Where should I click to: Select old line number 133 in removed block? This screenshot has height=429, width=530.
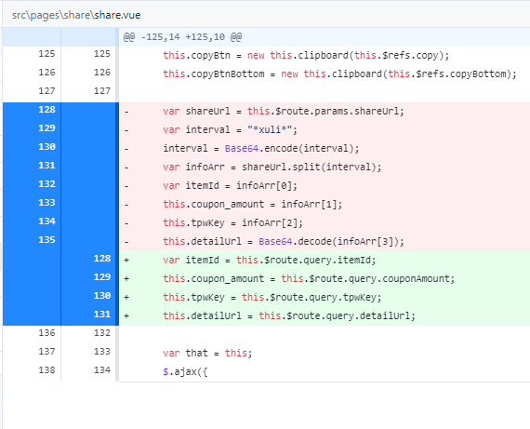[x=46, y=203]
